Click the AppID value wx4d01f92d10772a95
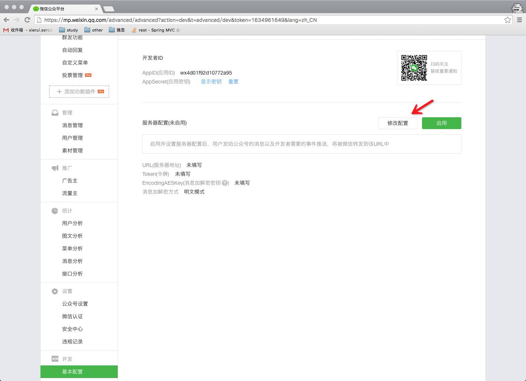 pos(206,73)
